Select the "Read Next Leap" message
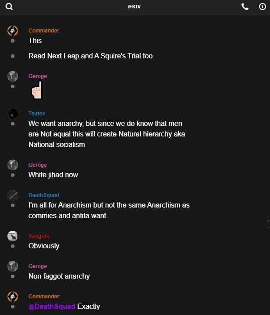This screenshot has width=270, height=315. [x=90, y=56]
